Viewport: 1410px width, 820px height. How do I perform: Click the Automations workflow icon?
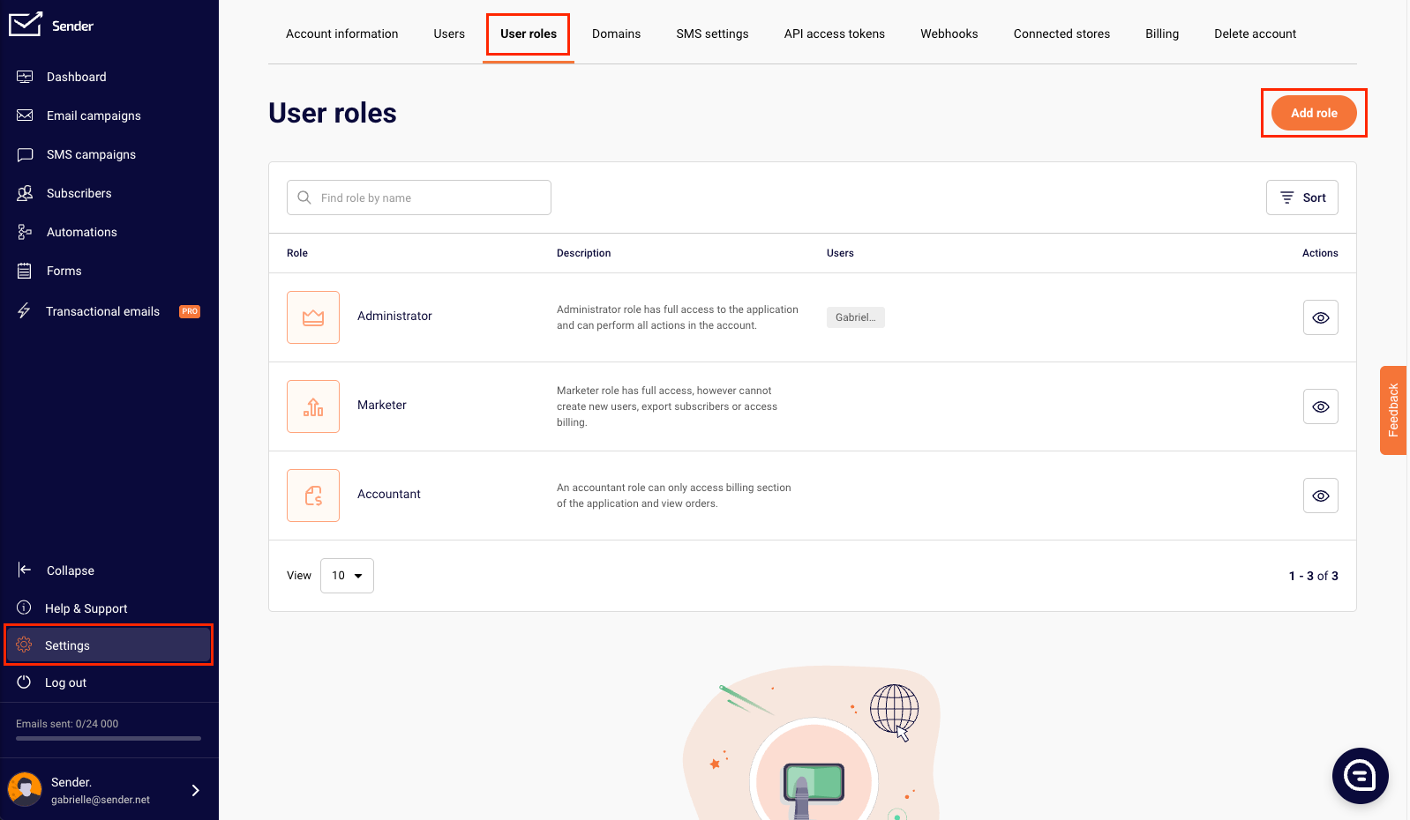pos(25,232)
